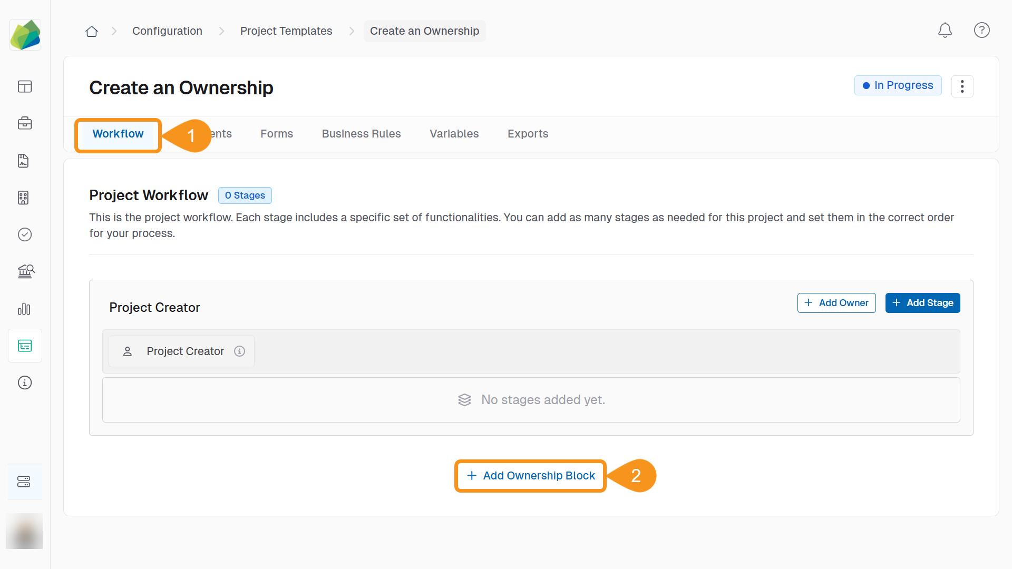
Task: Click the Add Owner button
Action: click(x=836, y=303)
